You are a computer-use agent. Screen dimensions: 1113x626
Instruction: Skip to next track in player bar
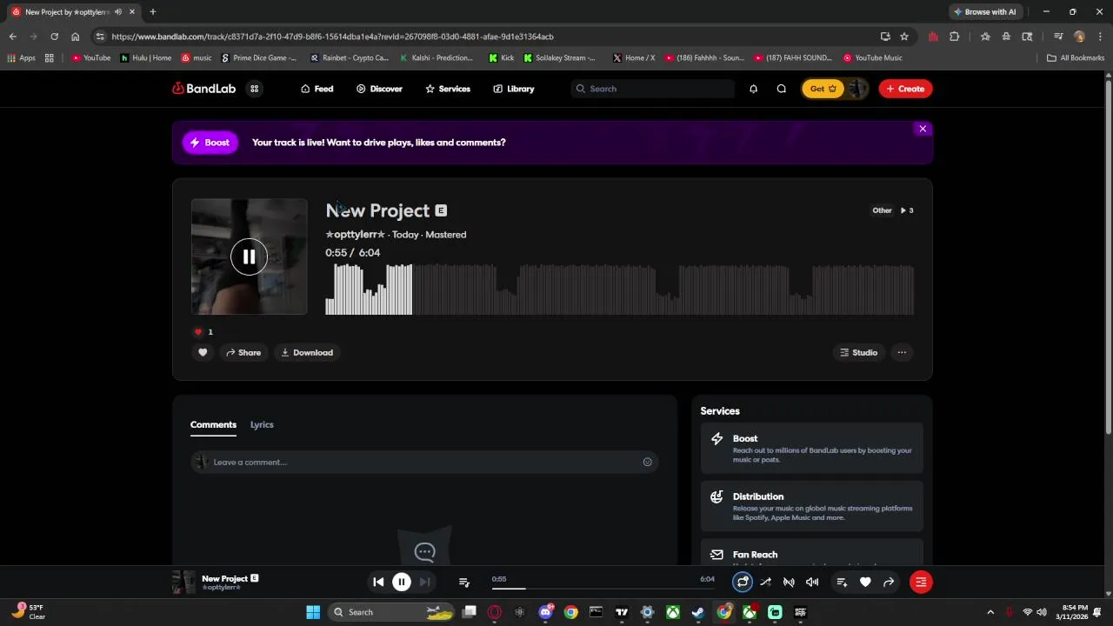click(424, 582)
